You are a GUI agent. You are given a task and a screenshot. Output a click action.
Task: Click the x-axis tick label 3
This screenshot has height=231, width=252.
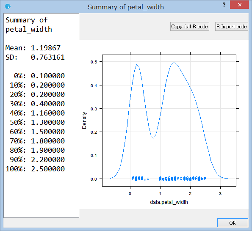(x=220, y=194)
